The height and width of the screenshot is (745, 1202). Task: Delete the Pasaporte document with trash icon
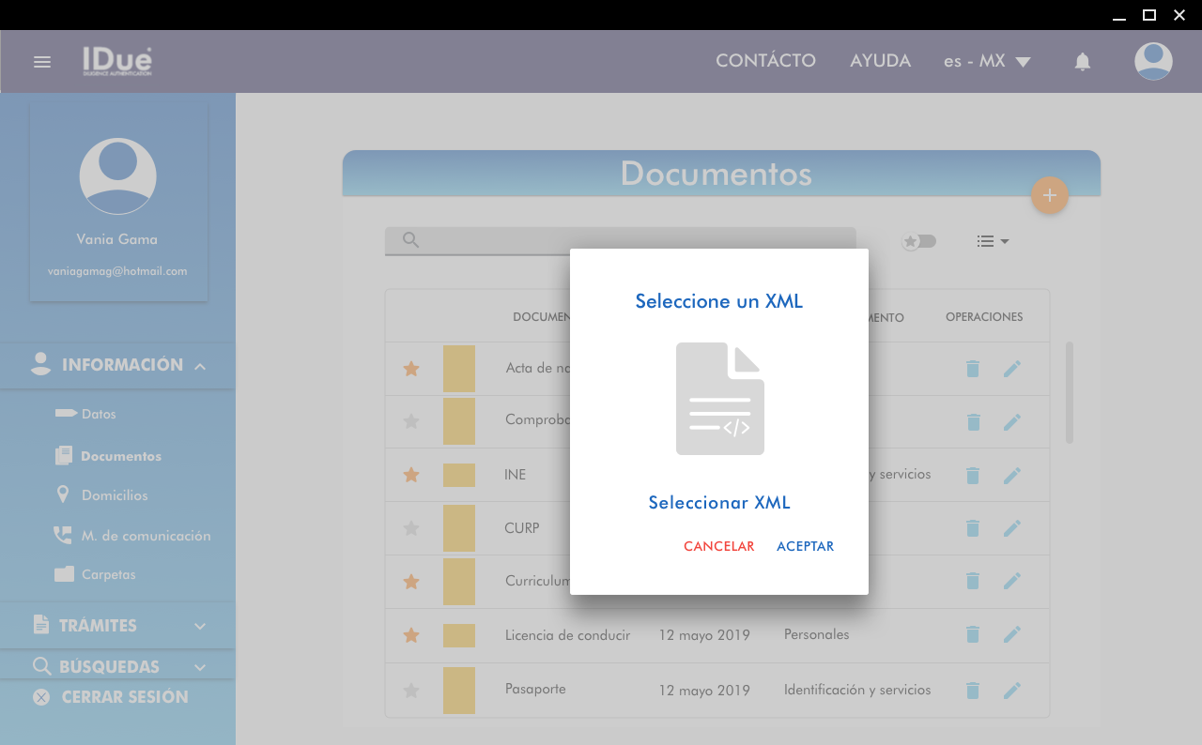coord(973,691)
